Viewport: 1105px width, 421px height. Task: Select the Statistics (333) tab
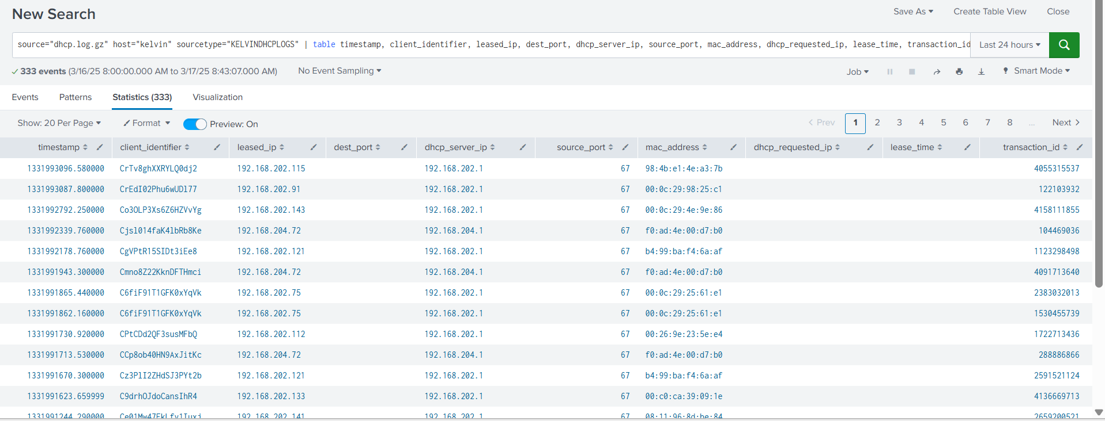(x=142, y=97)
